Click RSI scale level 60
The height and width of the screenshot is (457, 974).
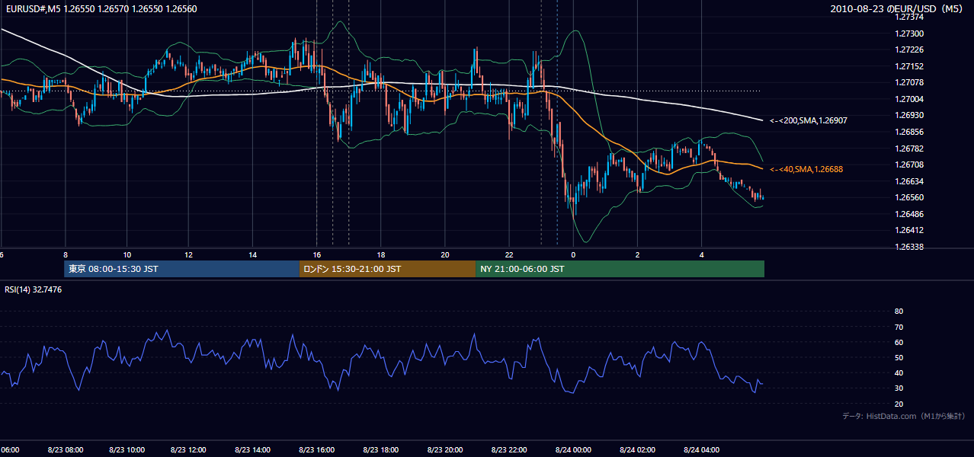coord(899,343)
